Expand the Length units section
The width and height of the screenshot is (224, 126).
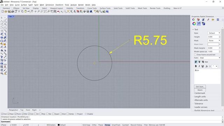pyautogui.click(x=200, y=97)
